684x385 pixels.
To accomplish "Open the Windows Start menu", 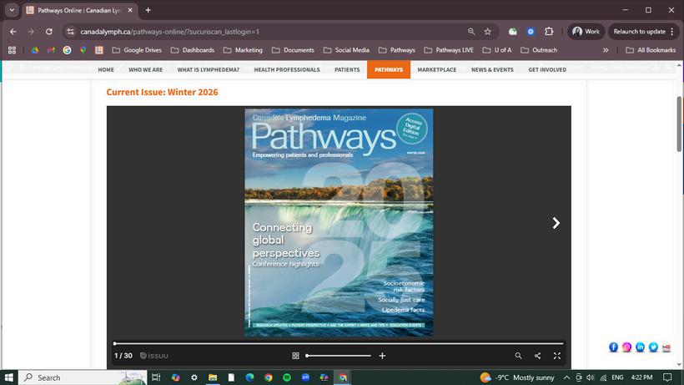I will (8, 377).
